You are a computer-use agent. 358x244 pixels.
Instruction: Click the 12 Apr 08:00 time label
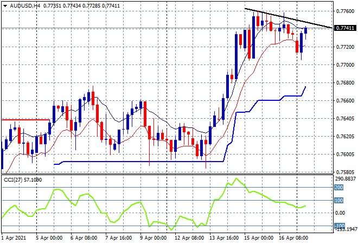point(189,238)
